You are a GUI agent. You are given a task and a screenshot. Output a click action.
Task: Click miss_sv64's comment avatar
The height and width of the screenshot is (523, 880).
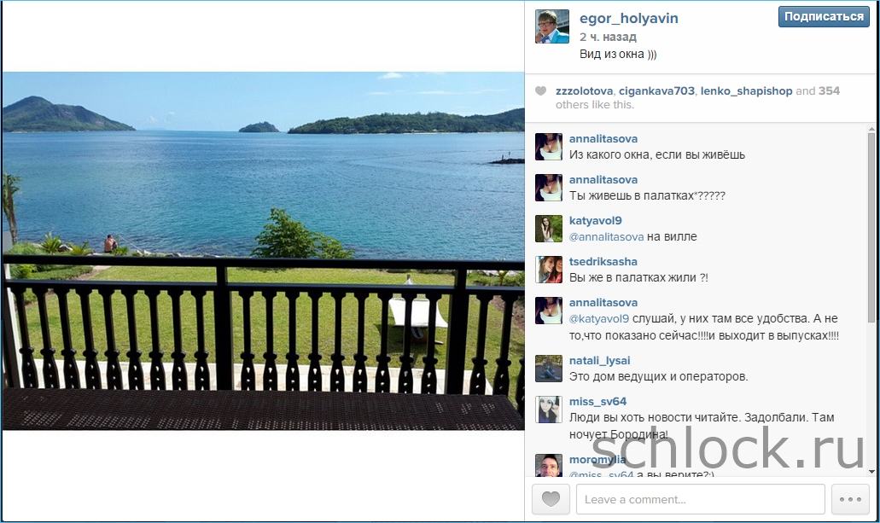(548, 409)
